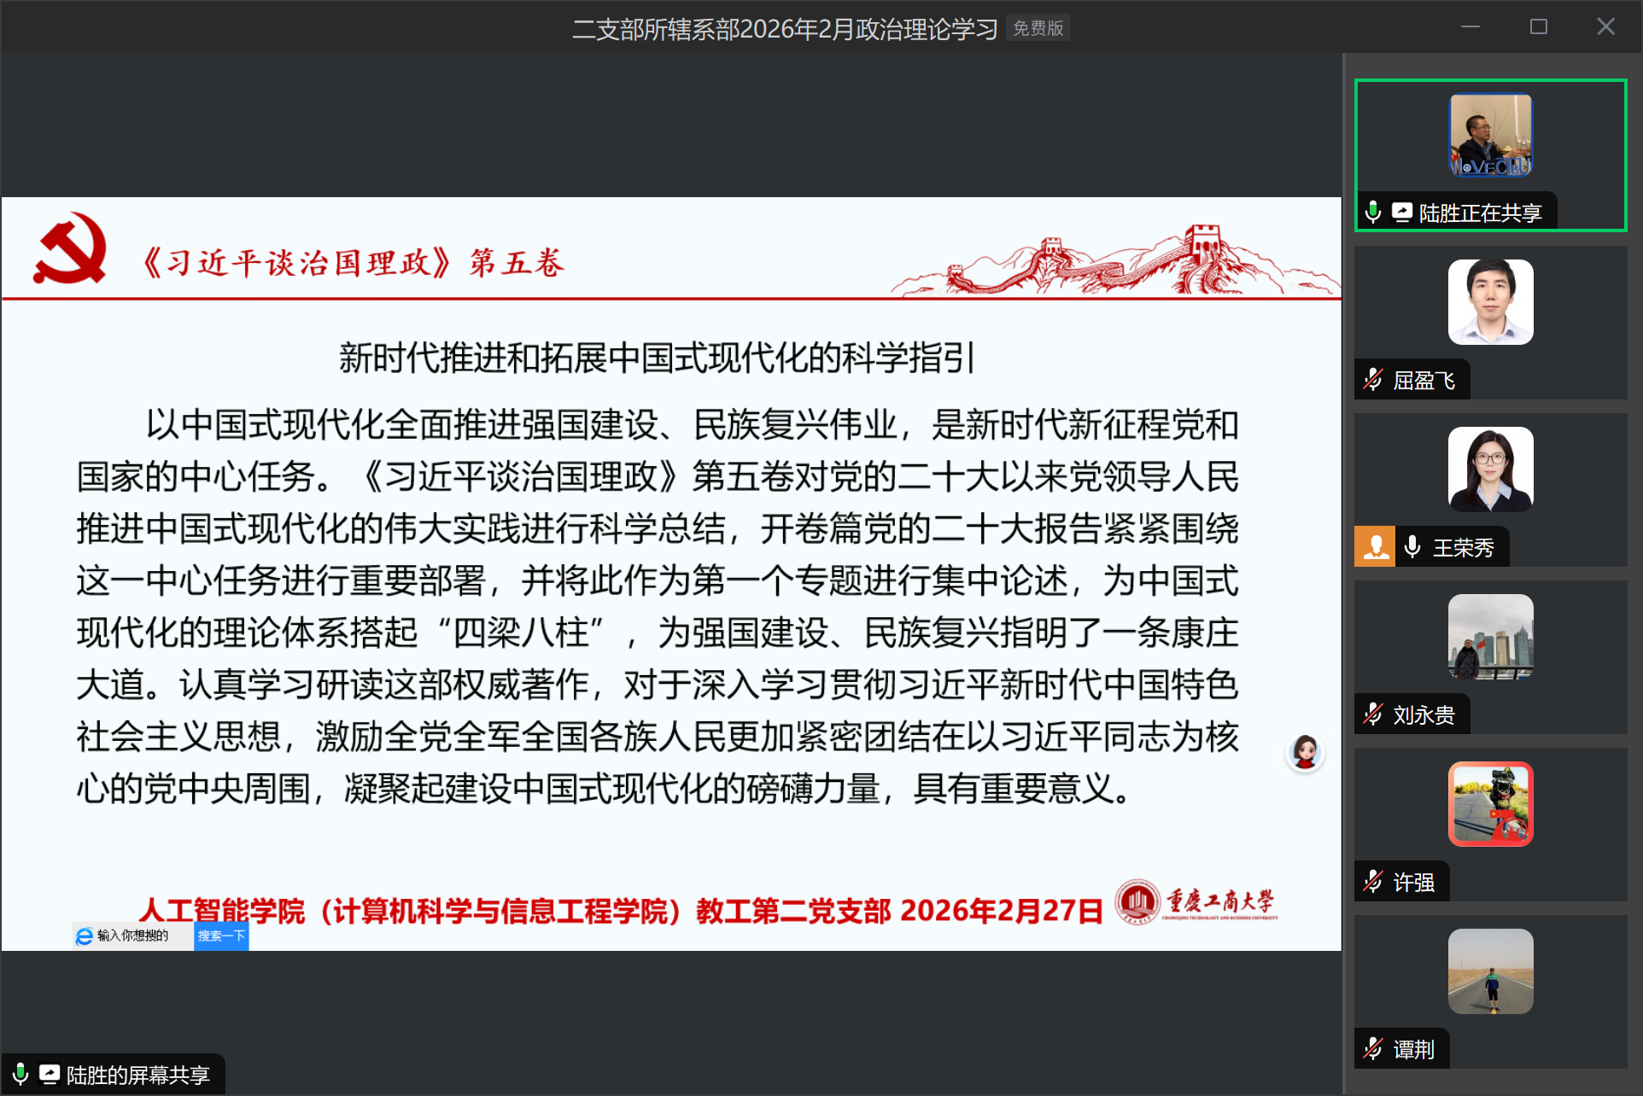Click the screen-share icon in the bottom-left label
This screenshot has height=1096, width=1643.
point(50,1075)
